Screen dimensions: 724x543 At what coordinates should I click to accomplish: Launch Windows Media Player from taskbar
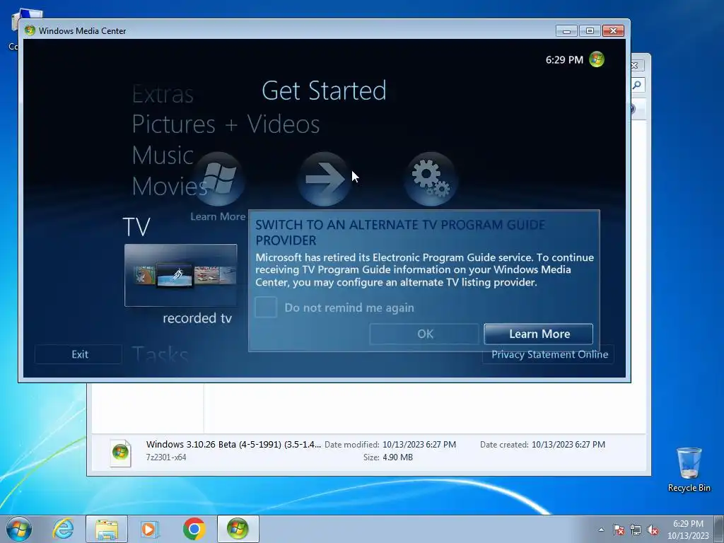tap(149, 529)
